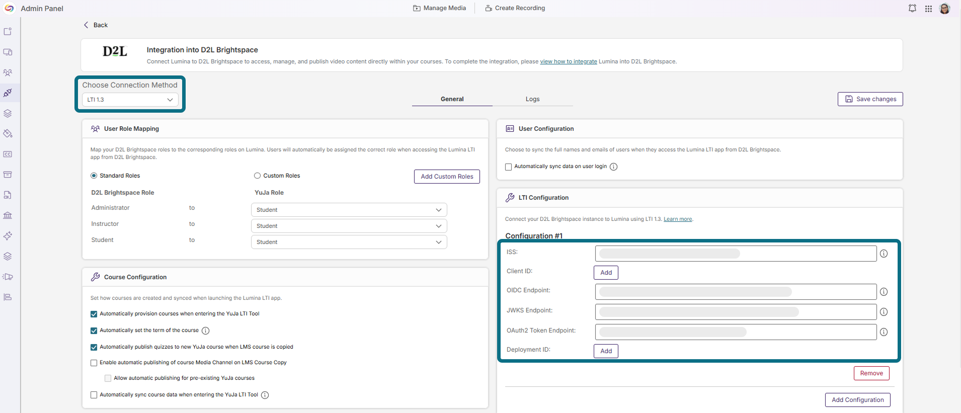
Task: Click the JWKS Endpoint input field
Action: pos(736,312)
